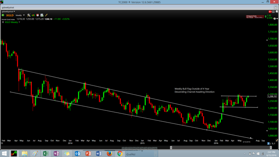Toggle the A arithmetic scale button
Image resolution: width=279 pixels, height=157 pixels.
tap(269, 143)
